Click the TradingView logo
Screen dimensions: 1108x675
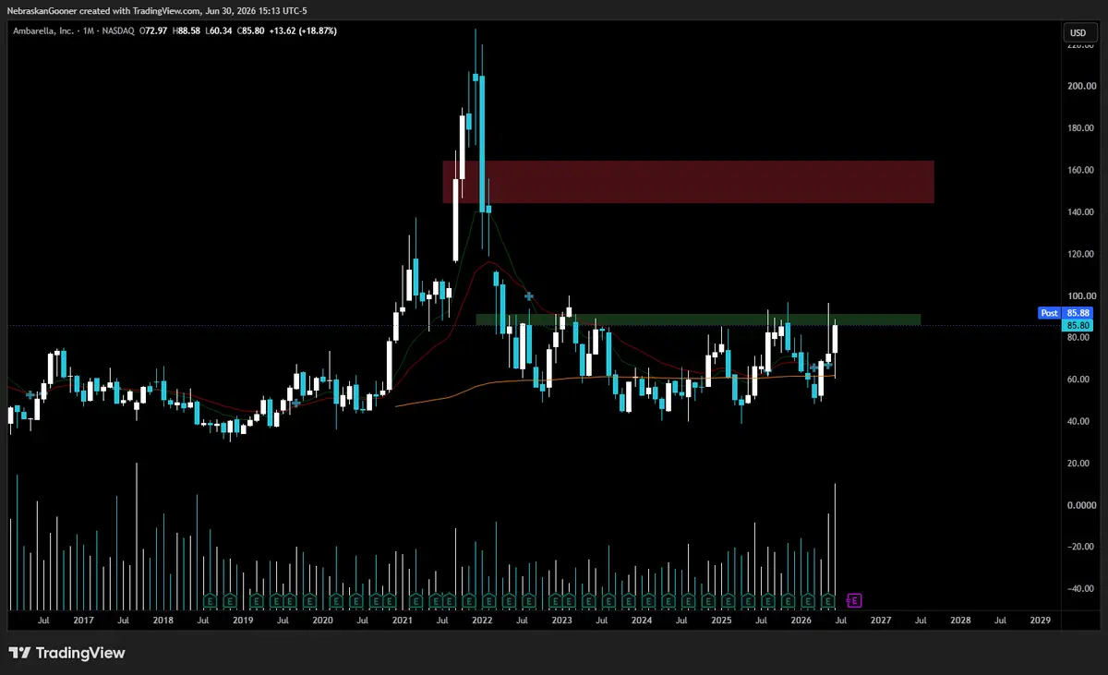coord(66,653)
